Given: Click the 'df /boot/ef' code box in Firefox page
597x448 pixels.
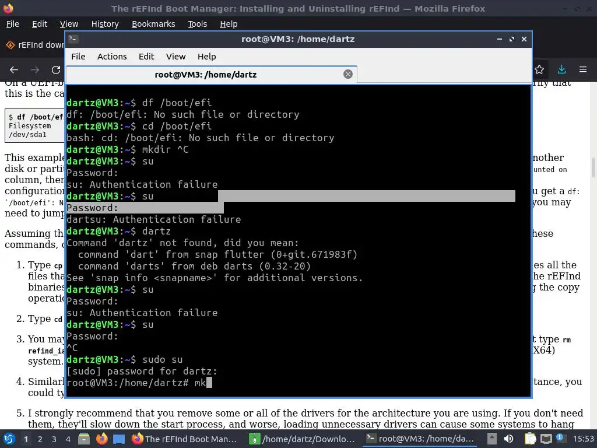Looking at the screenshot, I should (34, 126).
